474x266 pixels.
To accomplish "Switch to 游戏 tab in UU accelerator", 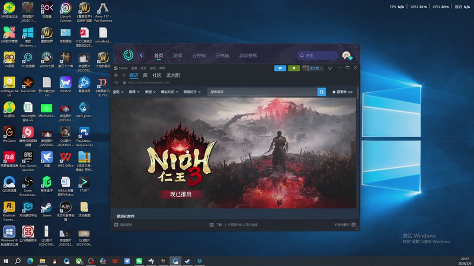I will pyautogui.click(x=177, y=56).
